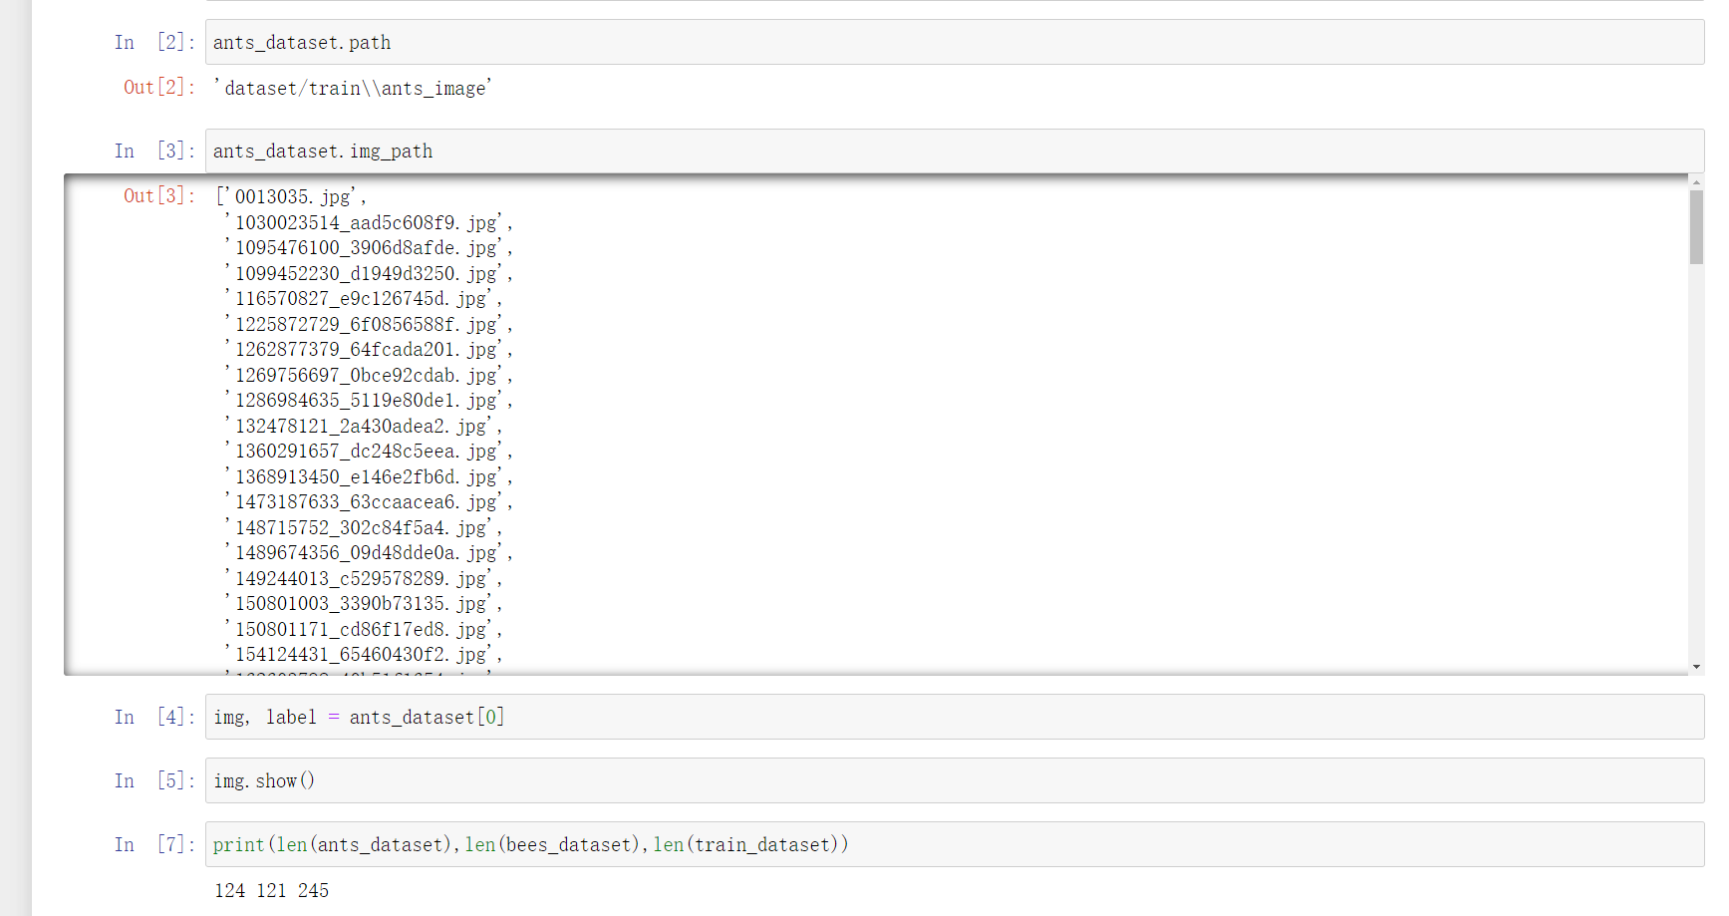Click the img.show() code cell

(954, 780)
